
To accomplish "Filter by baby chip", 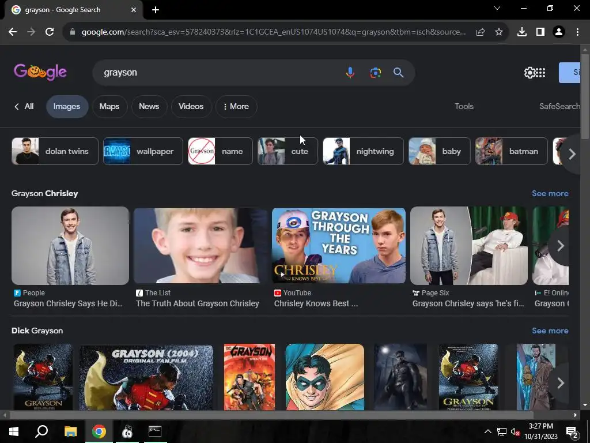I will pos(440,151).
